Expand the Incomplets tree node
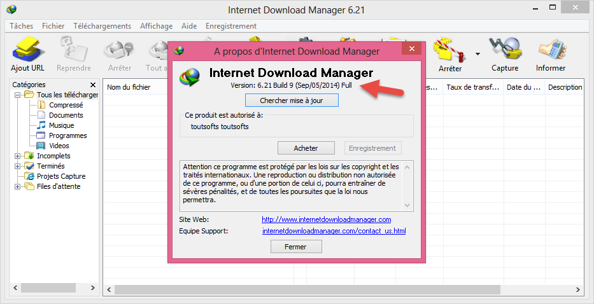Image resolution: width=594 pixels, height=304 pixels. click(17, 156)
